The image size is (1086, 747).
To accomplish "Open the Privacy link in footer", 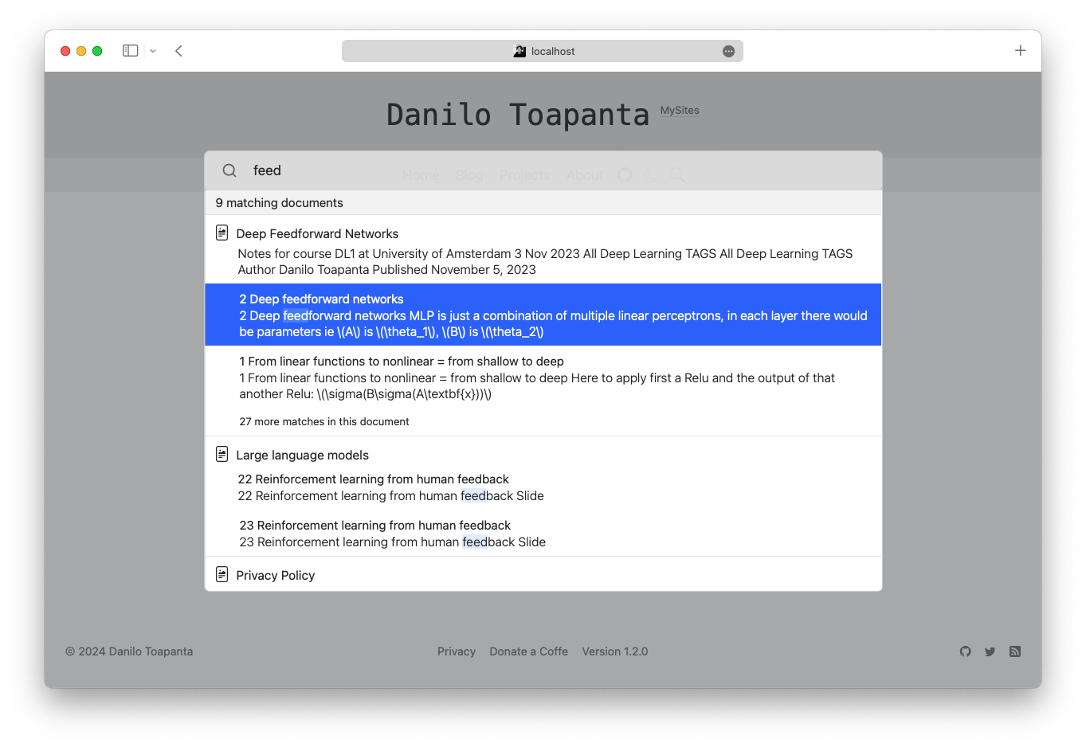I will [456, 651].
